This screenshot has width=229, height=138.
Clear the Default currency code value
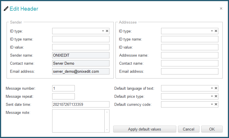click(216, 104)
